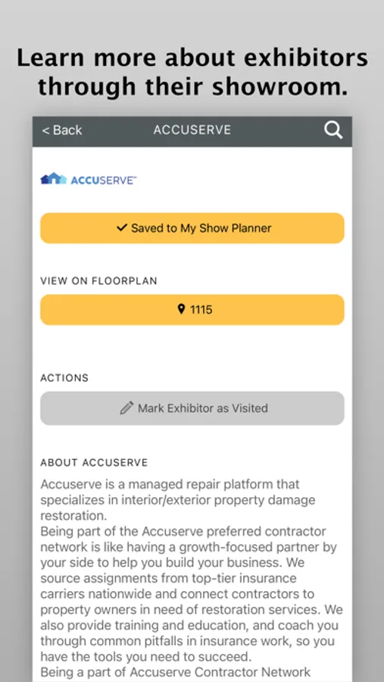Screen dimensions: 384x682
Task: Tap the map pin icon beside 1115
Action: 181,309
